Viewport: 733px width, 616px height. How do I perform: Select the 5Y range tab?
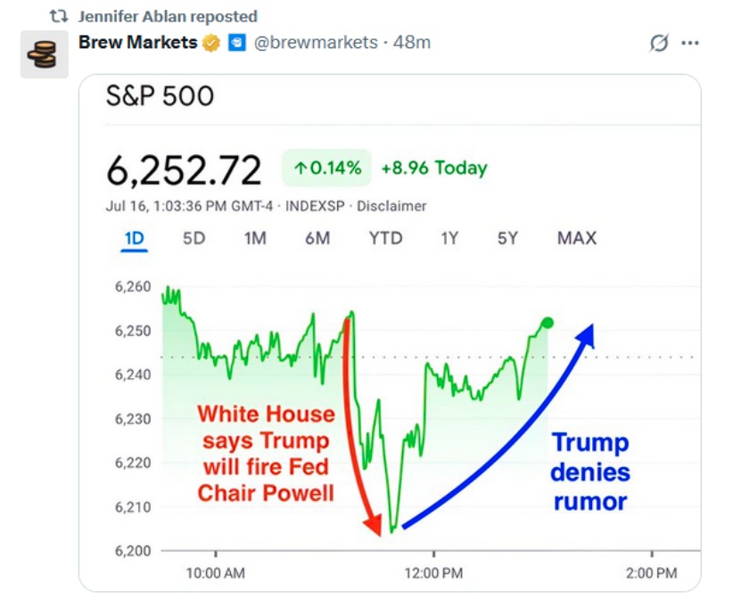point(507,238)
